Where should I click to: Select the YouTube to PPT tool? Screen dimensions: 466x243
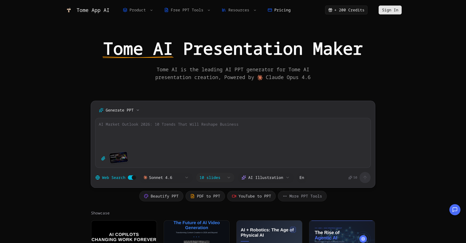[251, 196]
